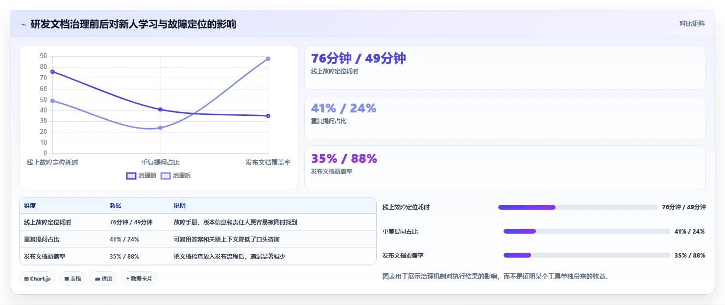Click chart x-axis label 线上故障定位耗时
Viewport: 725px width, 305px height.
pyautogui.click(x=52, y=162)
